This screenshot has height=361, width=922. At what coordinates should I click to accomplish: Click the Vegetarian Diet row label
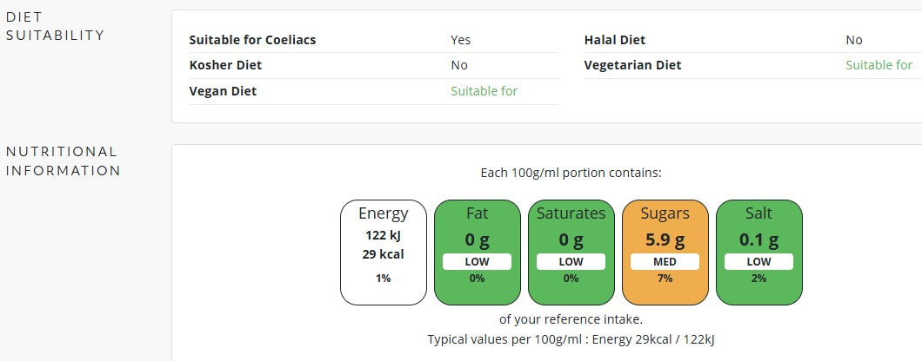point(632,65)
